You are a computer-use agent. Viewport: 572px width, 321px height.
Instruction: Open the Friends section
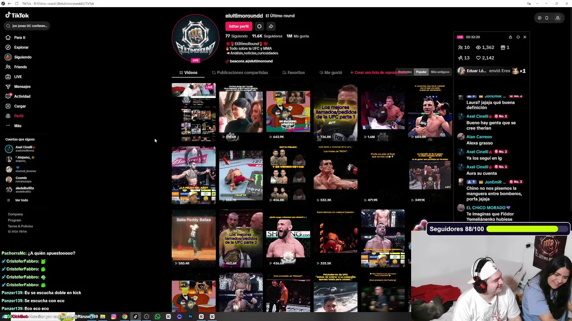(x=16, y=67)
